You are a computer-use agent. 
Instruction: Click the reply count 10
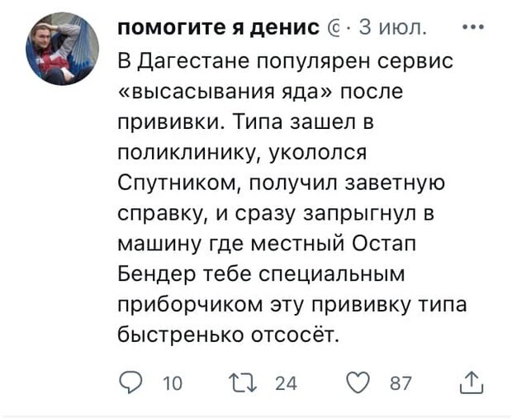(173, 383)
